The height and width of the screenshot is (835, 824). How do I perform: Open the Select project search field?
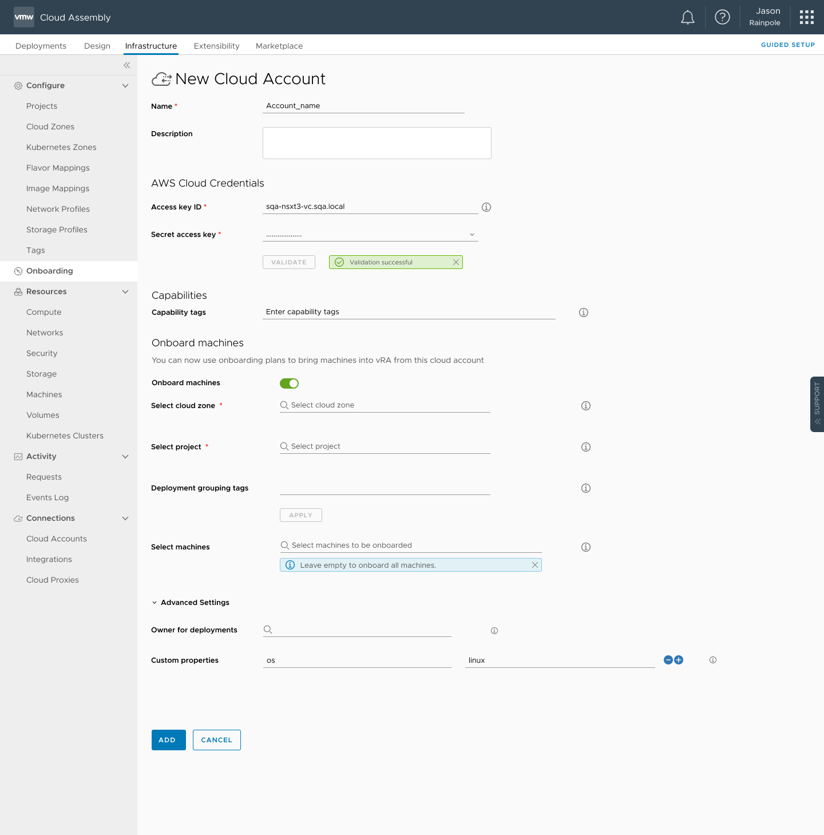pos(385,446)
